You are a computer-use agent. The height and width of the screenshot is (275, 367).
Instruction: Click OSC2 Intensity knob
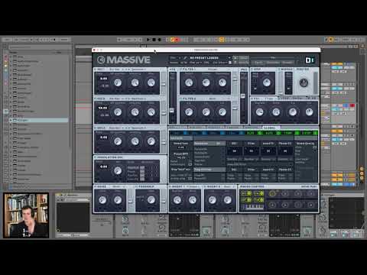click(x=135, y=112)
